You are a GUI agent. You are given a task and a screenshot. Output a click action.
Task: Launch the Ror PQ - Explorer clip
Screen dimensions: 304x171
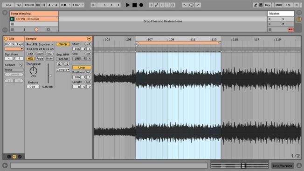click(x=12, y=19)
